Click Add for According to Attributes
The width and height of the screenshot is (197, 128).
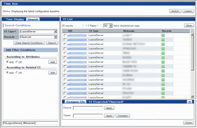tap(53, 62)
